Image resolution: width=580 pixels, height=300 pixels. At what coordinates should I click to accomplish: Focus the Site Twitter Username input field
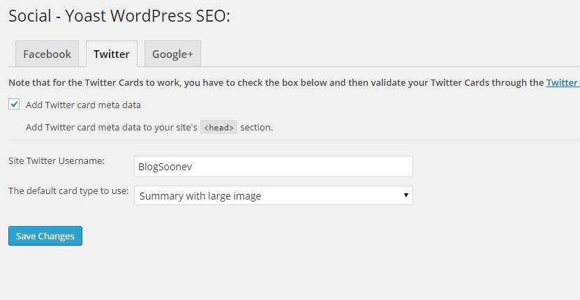click(274, 167)
